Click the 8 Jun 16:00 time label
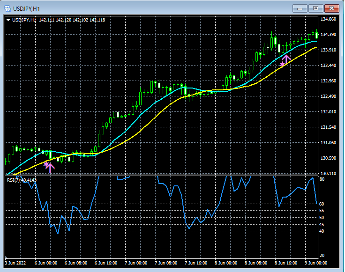The height and width of the screenshot is (272, 345). (x=286, y=263)
